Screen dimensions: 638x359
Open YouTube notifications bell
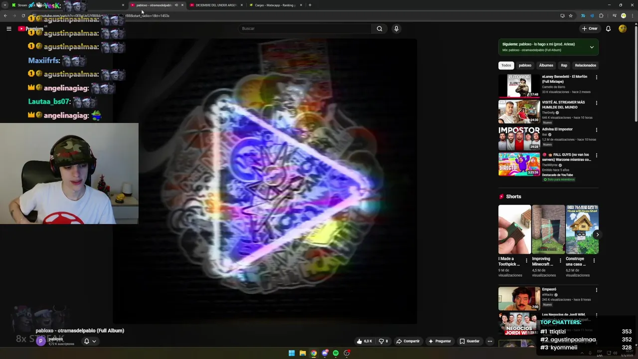click(x=608, y=28)
